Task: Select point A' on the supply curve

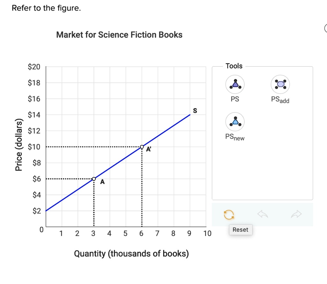Action: coord(141,147)
